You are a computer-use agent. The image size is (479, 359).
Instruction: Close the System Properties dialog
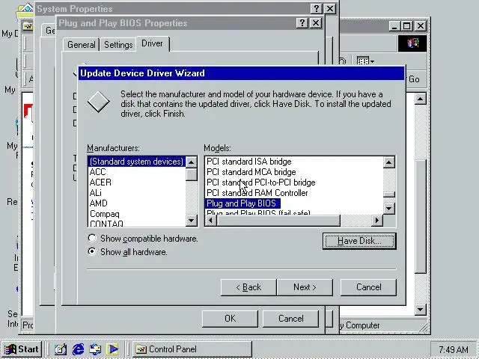point(330,8)
